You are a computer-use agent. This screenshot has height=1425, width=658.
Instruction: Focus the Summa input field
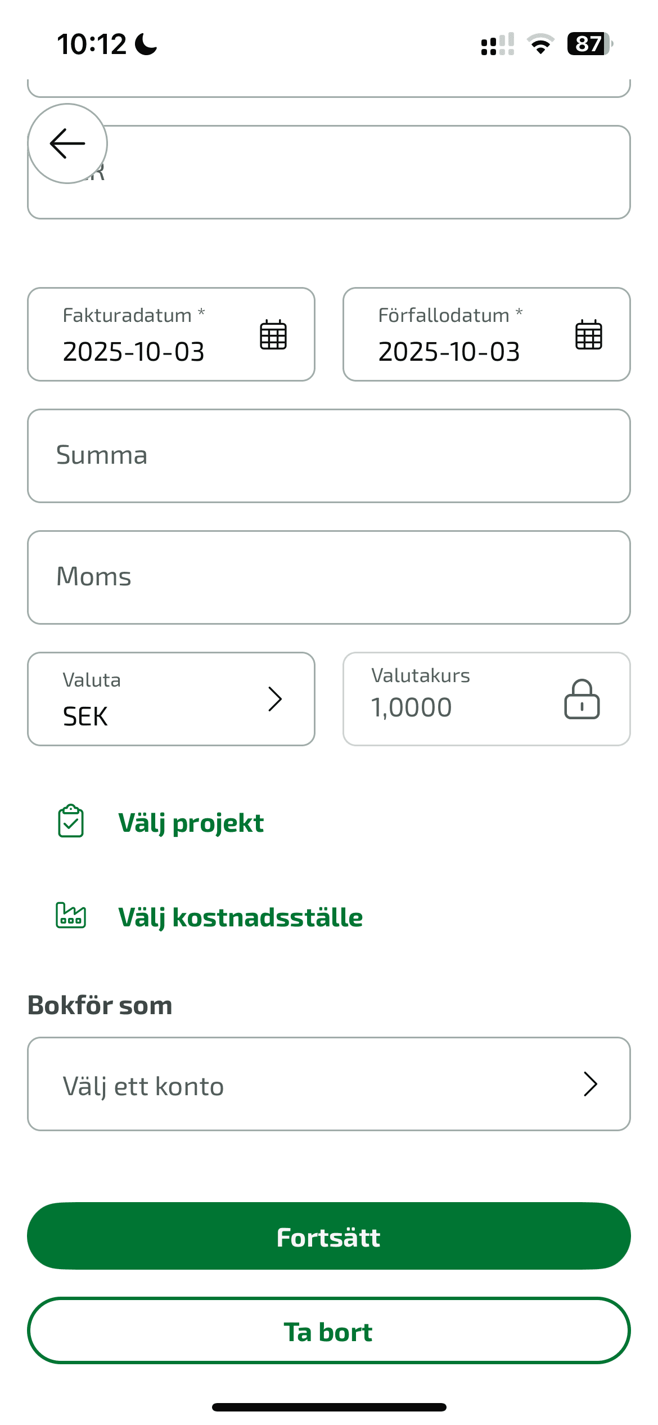[329, 456]
